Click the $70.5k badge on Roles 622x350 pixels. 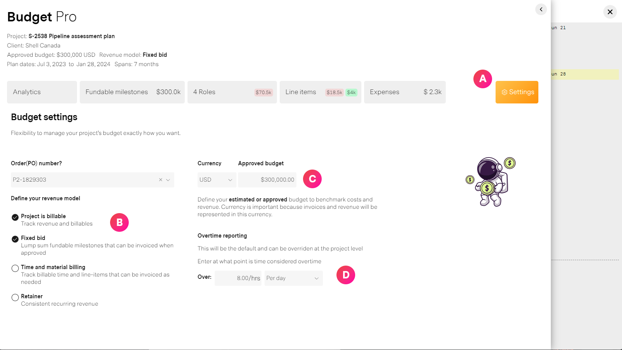point(263,92)
